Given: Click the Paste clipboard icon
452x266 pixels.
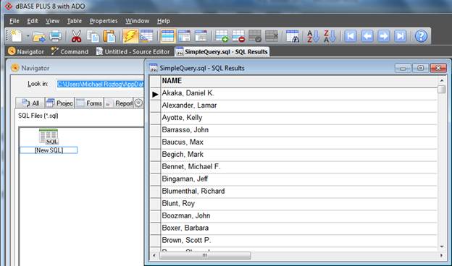Looking at the screenshot, I should tap(109, 36).
